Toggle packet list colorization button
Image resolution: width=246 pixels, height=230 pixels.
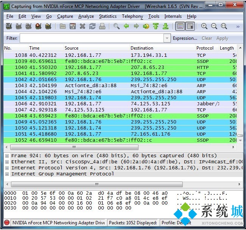180,26
